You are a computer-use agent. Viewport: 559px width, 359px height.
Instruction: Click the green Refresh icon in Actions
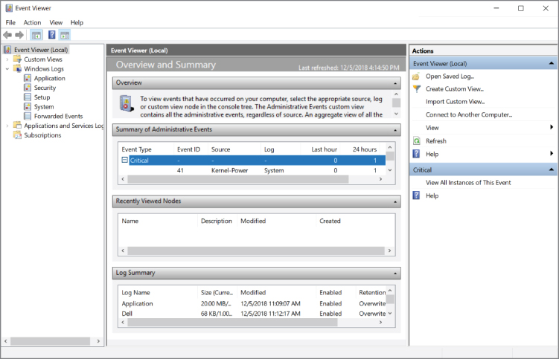(x=416, y=140)
